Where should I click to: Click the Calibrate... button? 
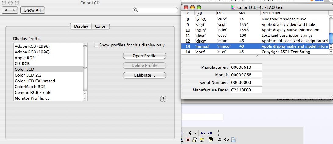[145, 75]
